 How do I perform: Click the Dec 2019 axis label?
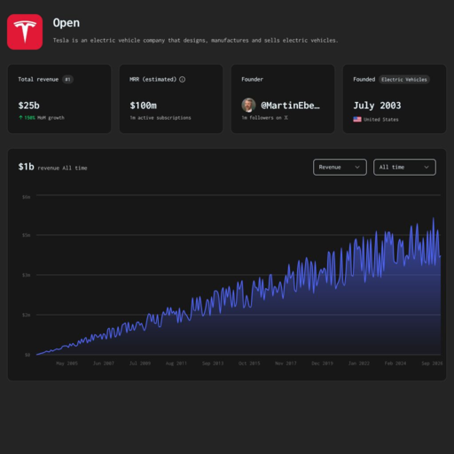322,364
